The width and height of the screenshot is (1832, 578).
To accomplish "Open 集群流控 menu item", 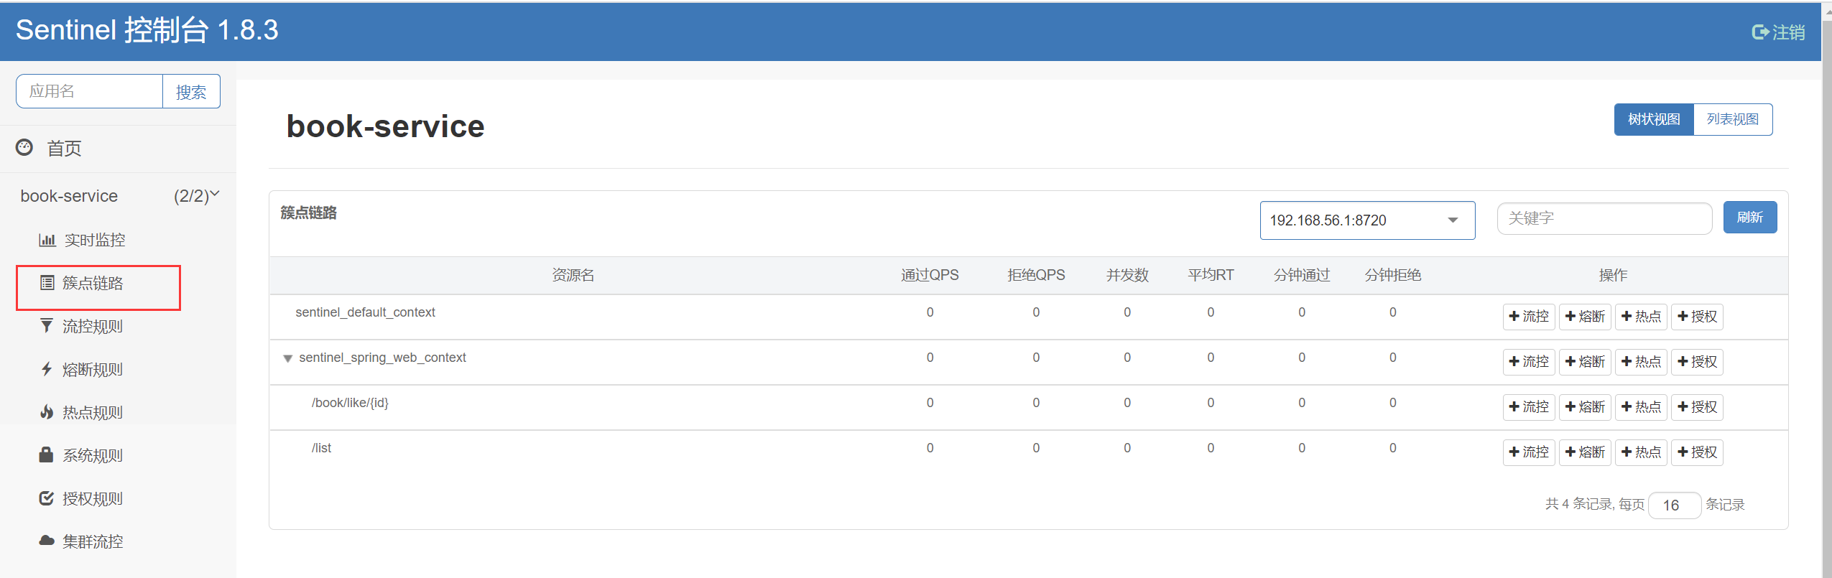I will coord(93,542).
